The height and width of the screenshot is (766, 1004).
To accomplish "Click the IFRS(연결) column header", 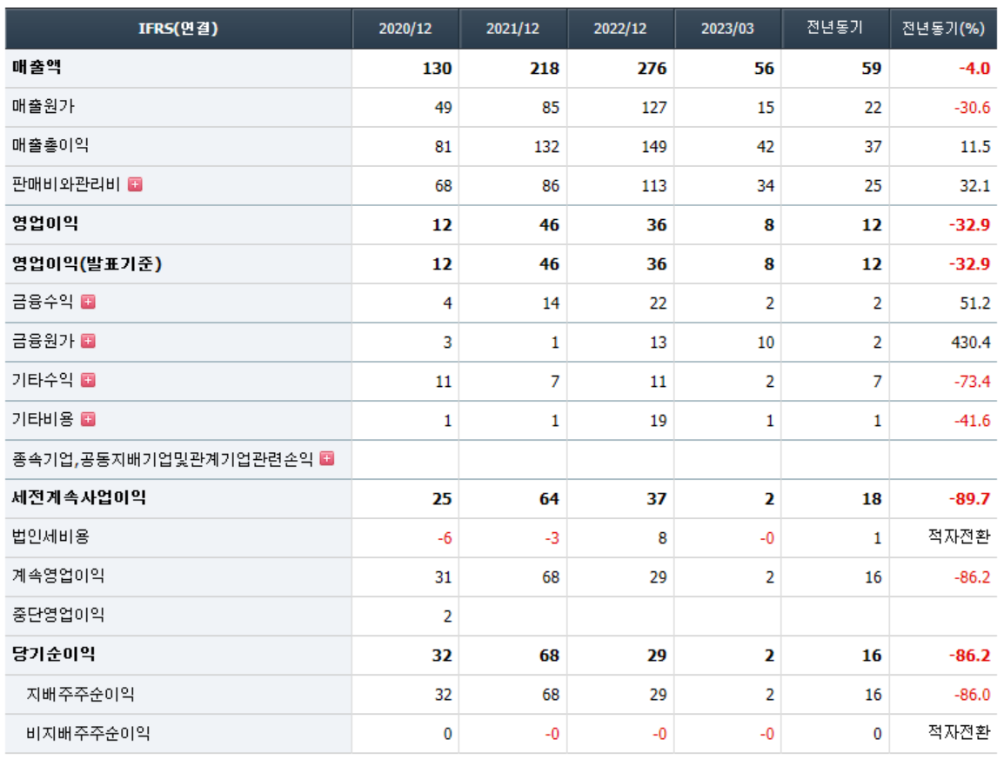I will (178, 28).
